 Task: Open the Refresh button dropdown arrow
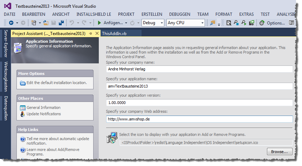138,23
